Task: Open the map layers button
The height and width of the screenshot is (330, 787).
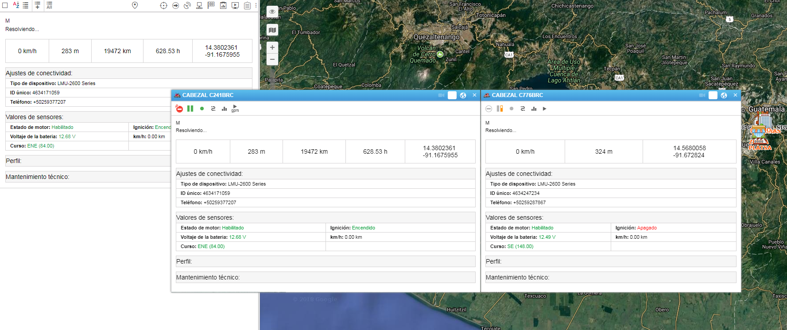Action: tap(272, 30)
